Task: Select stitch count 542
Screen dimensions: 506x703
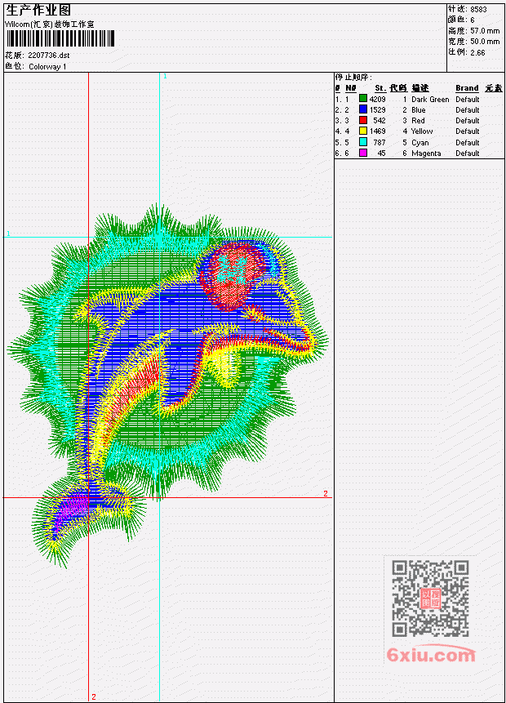Action: 379,121
